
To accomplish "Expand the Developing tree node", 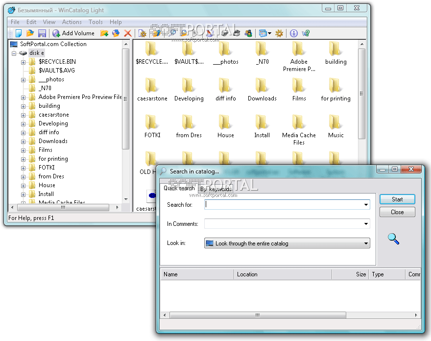I will (23, 124).
